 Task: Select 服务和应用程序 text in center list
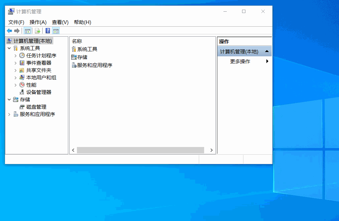point(95,65)
